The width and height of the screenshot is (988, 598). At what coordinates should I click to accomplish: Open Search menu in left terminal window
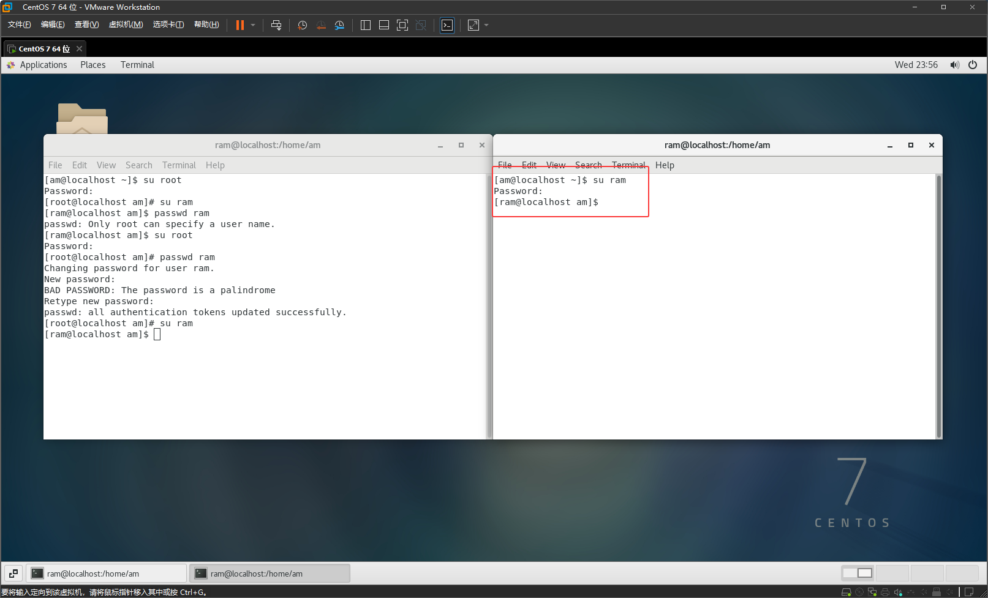(x=139, y=165)
